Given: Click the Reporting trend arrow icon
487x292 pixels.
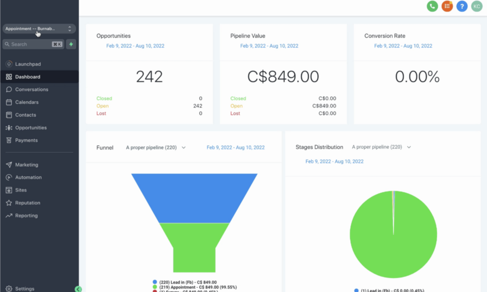Looking at the screenshot, I should pyautogui.click(x=9, y=216).
